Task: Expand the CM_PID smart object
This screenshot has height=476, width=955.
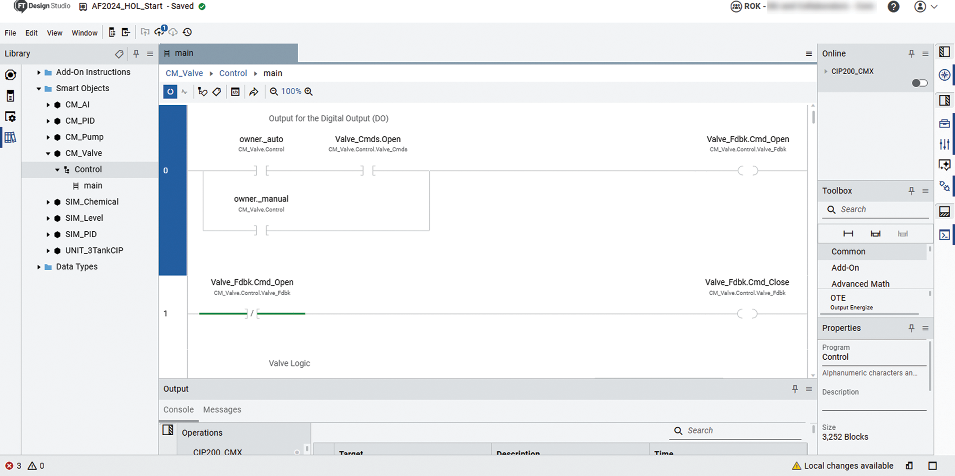Action: click(x=48, y=121)
